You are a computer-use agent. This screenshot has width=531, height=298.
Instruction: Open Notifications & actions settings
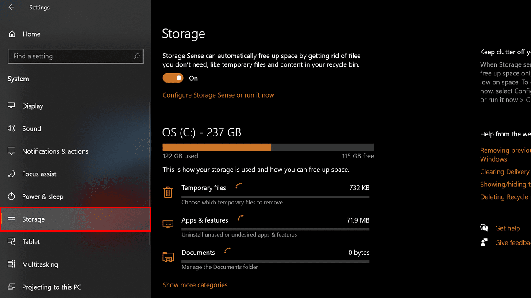point(55,151)
